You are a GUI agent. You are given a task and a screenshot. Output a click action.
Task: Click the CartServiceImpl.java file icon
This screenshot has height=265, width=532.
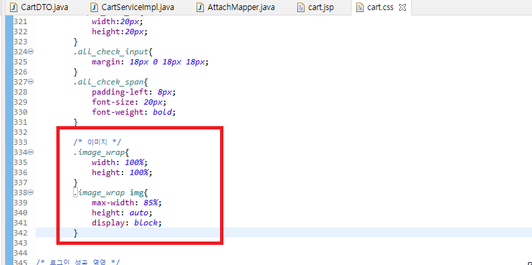click(x=95, y=7)
